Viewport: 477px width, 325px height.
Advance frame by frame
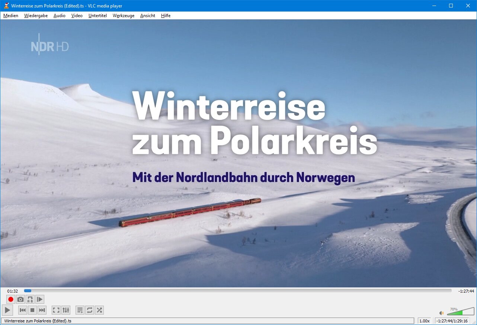click(x=40, y=299)
